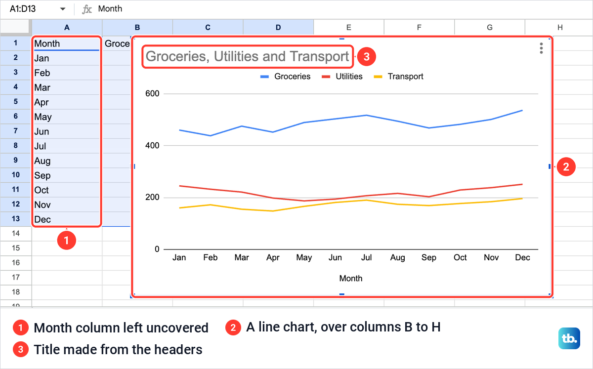Click the 200 value on the vertical axis
593x369 pixels.
tap(153, 198)
